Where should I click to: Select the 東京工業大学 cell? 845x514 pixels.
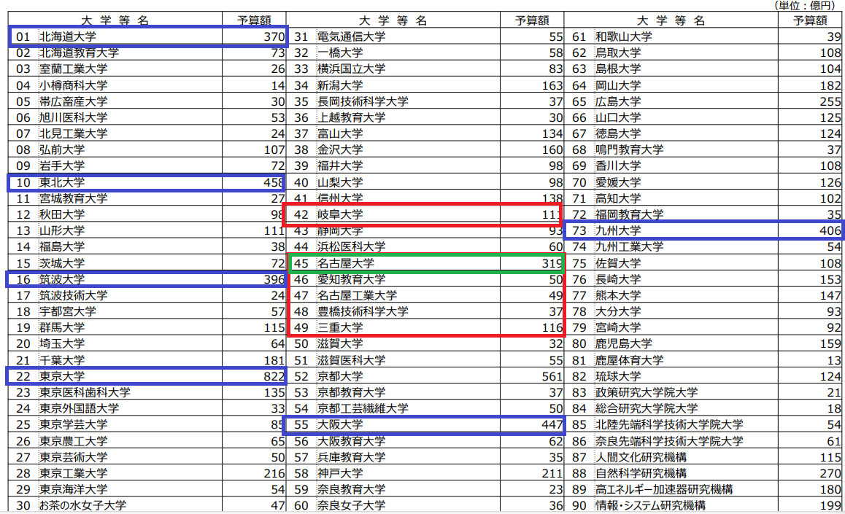pos(73,473)
